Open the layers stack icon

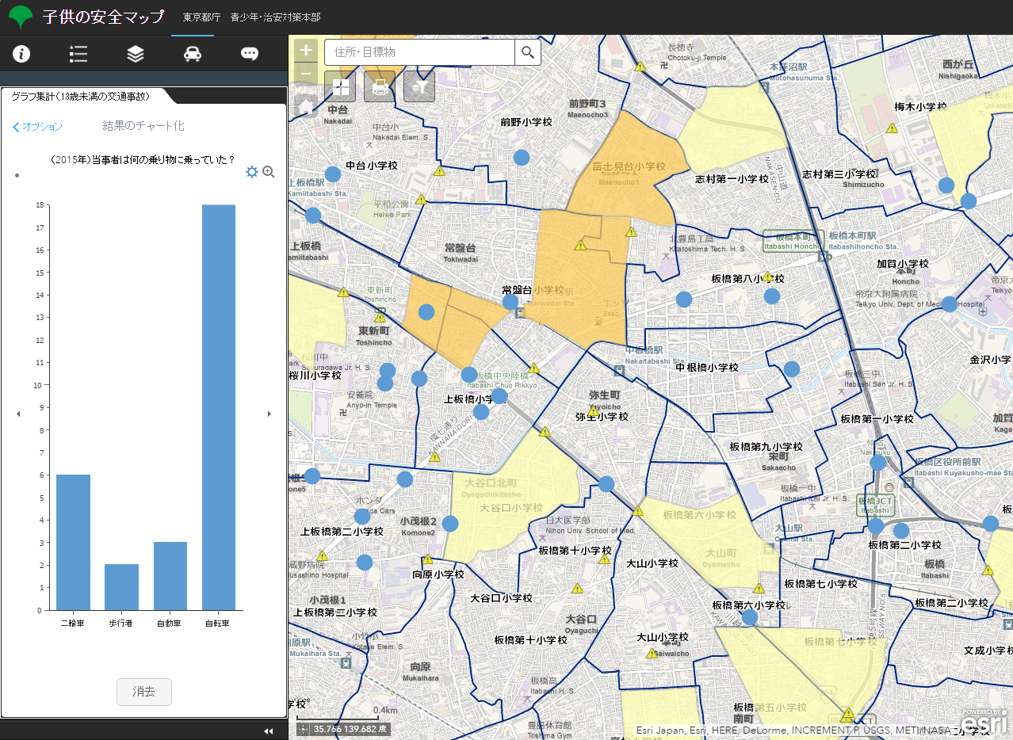click(x=136, y=54)
